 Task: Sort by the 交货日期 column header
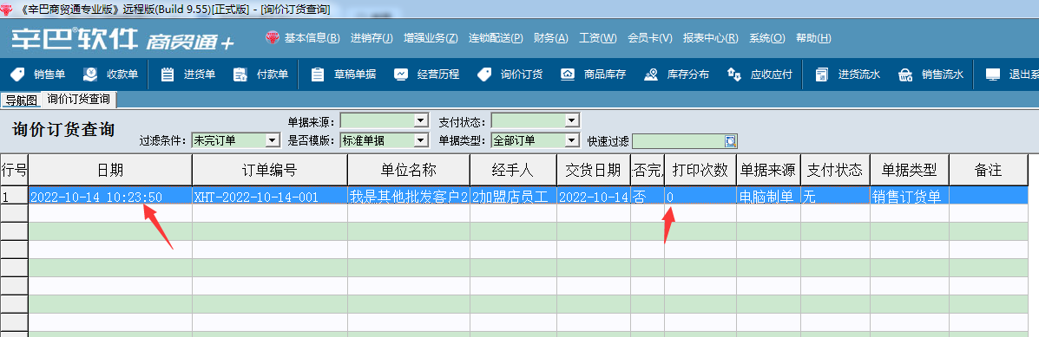coord(593,171)
